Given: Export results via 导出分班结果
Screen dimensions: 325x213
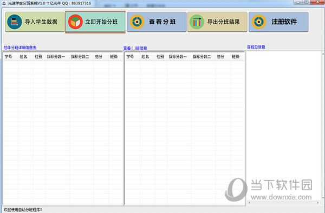Looking at the screenshot, I should [x=217, y=22].
